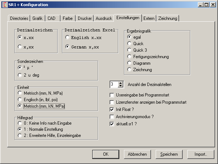Choose English x.xx for Excel decimals
Image resolution: width=218 pixels, height=164 pixels.
[x=67, y=37]
